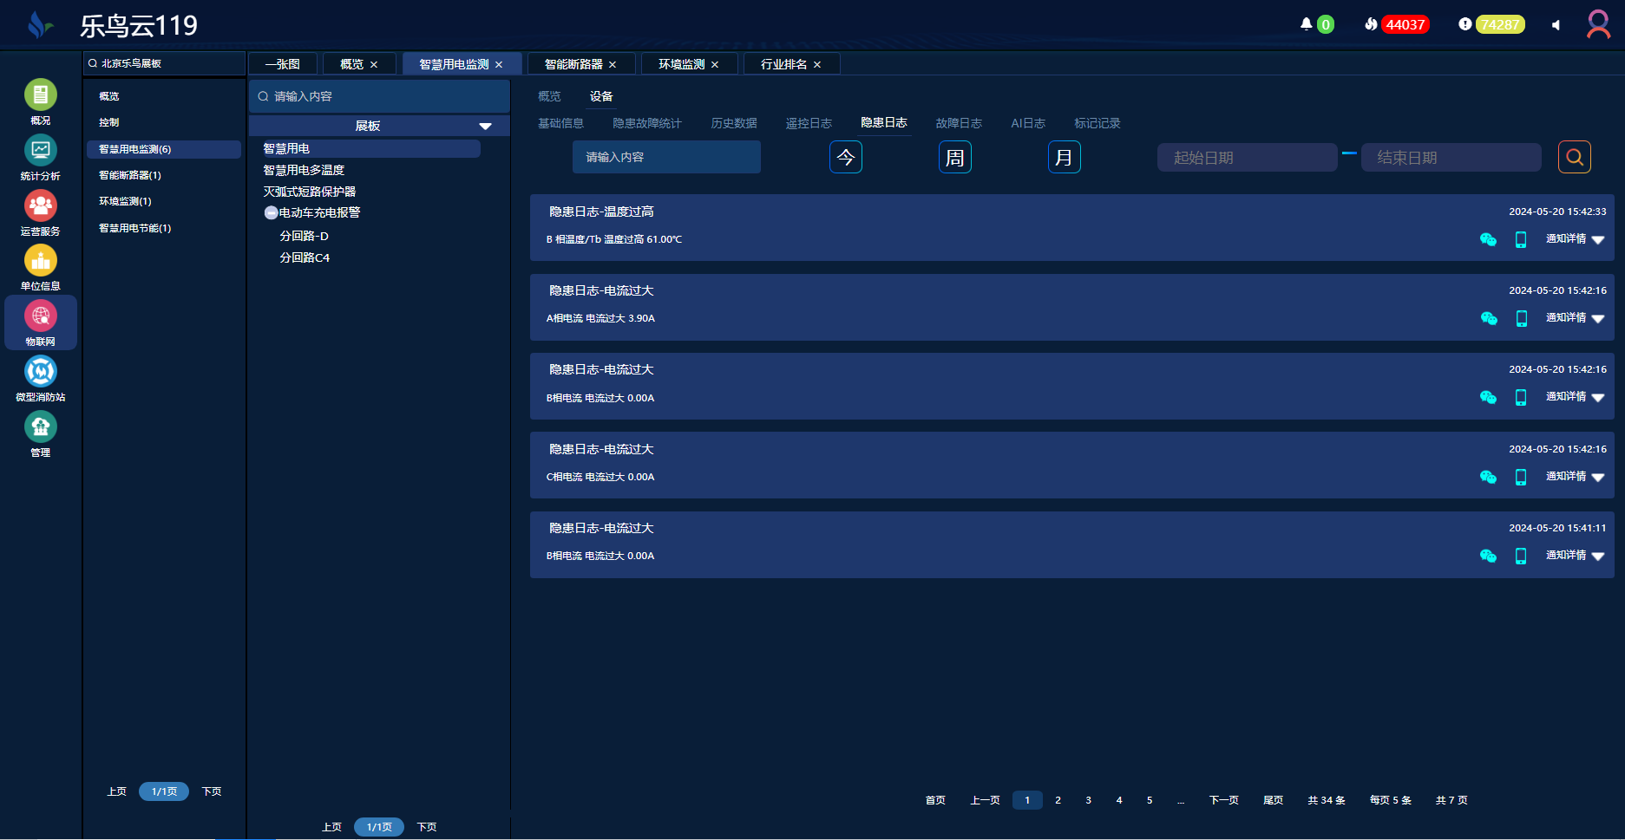The image size is (1625, 840).
Task: Click the fire alarm counter 44037
Action: (1404, 24)
